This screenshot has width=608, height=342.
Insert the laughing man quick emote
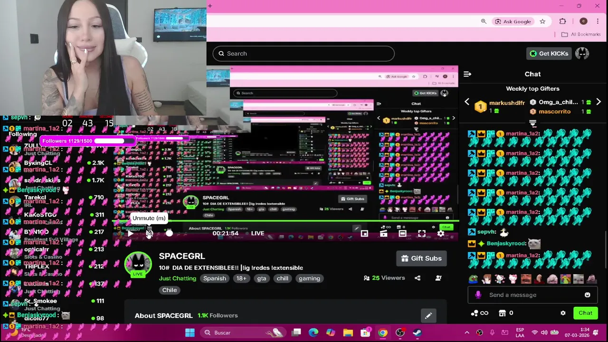[526, 279]
